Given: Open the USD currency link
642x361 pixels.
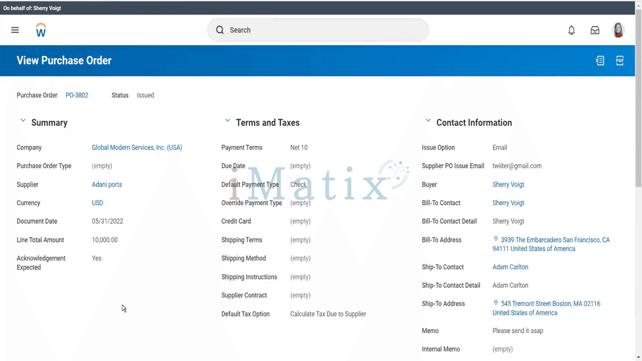Looking at the screenshot, I should 97,203.
